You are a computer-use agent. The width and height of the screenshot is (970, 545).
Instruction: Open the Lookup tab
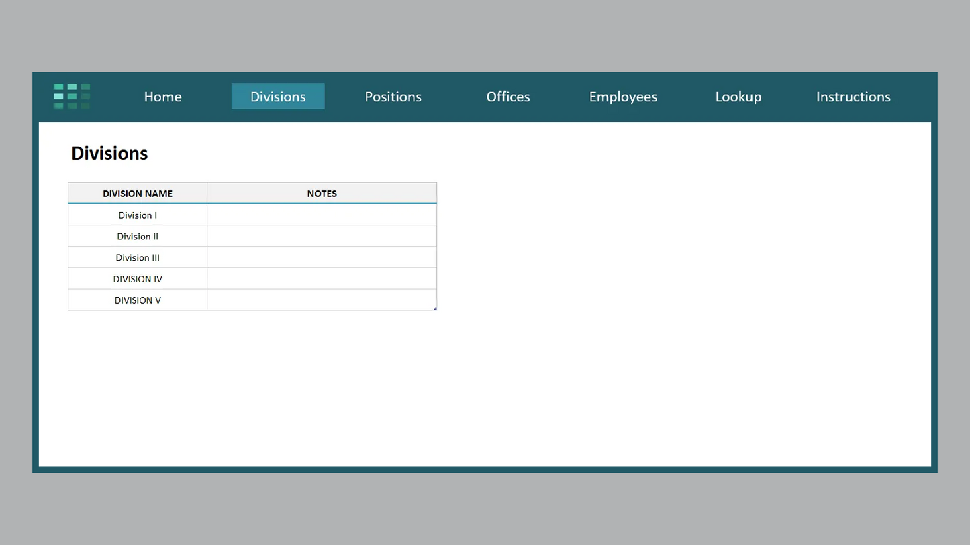click(738, 97)
